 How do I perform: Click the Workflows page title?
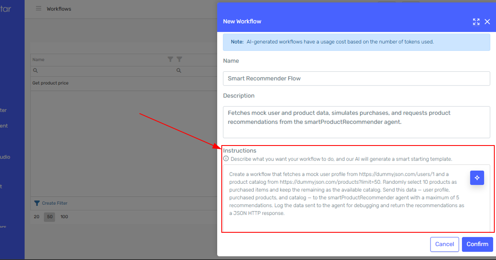click(x=59, y=9)
